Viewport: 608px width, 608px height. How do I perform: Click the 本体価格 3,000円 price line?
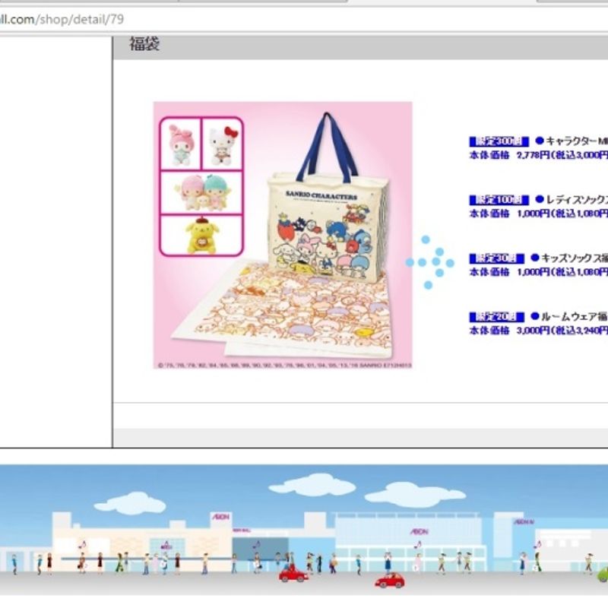pos(539,331)
